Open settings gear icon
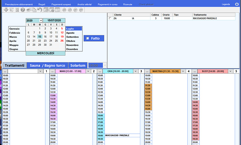 pos(237,4)
